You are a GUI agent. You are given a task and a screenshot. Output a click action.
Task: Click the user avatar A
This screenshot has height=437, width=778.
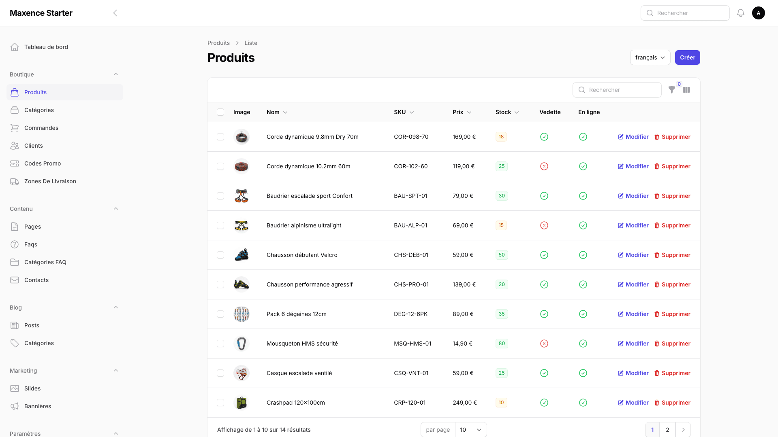(758, 13)
